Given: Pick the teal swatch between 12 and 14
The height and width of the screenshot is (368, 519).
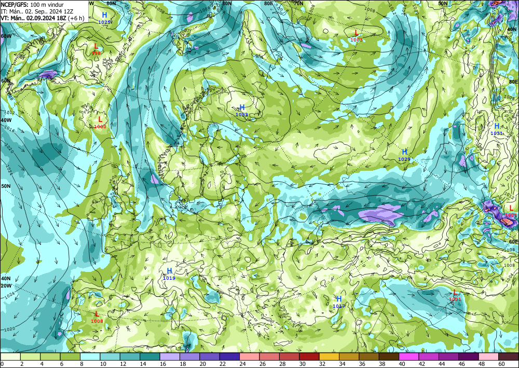Looking at the screenshot, I should tap(130, 357).
